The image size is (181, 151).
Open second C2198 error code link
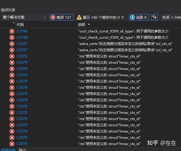pyautogui.click(x=22, y=38)
